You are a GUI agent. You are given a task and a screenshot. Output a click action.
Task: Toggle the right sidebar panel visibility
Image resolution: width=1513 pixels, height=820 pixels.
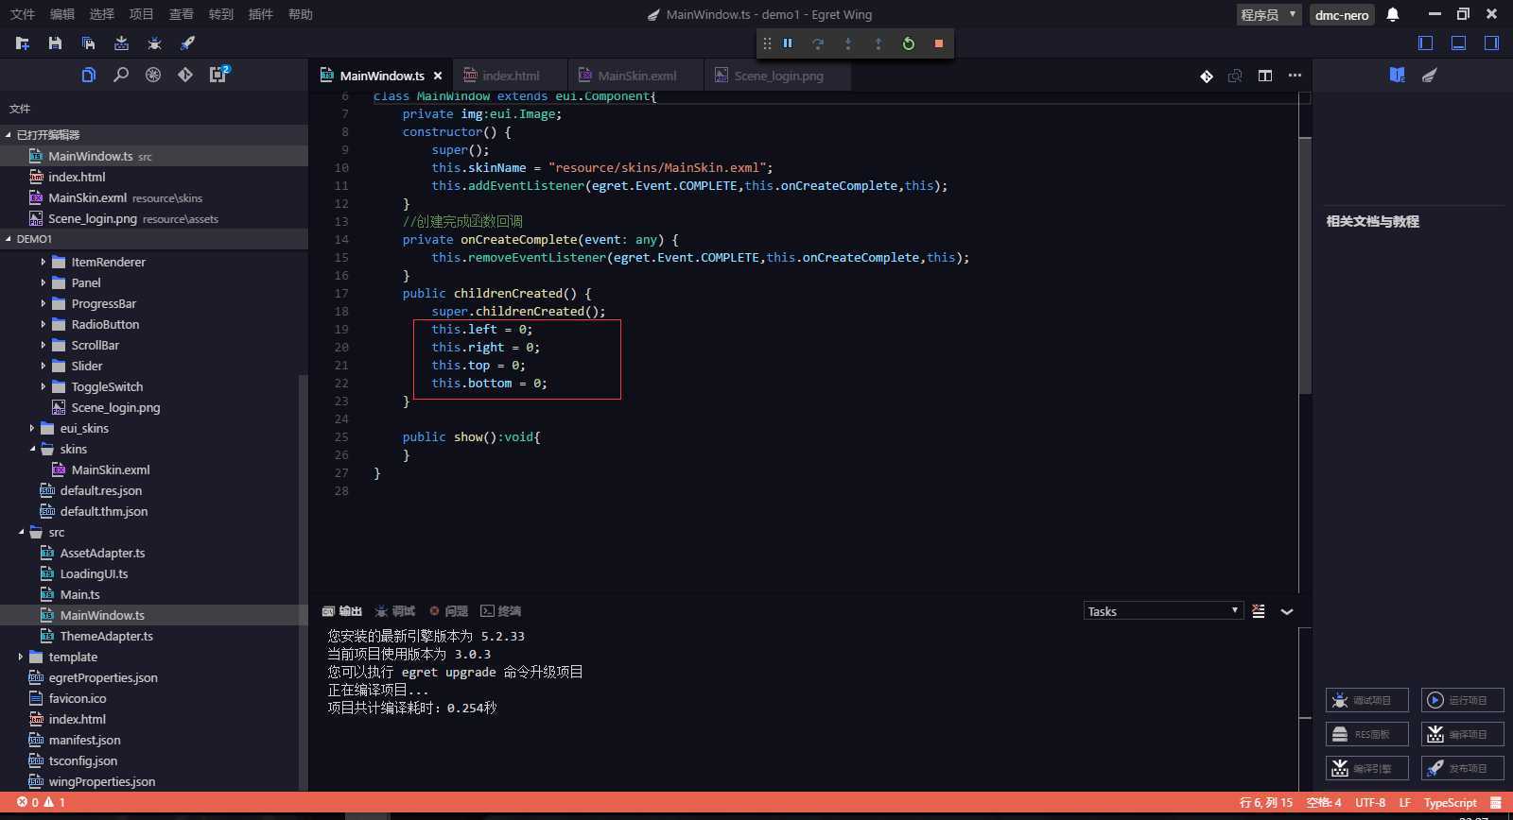click(x=1492, y=43)
